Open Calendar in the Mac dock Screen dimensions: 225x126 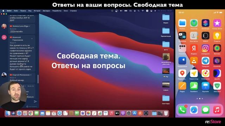click(54, 113)
